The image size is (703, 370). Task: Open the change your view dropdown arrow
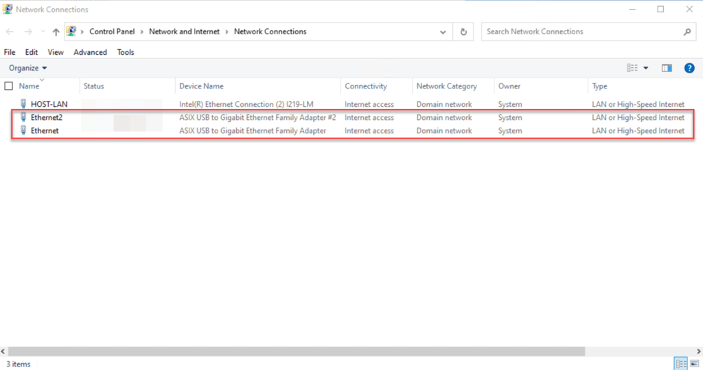tap(646, 68)
